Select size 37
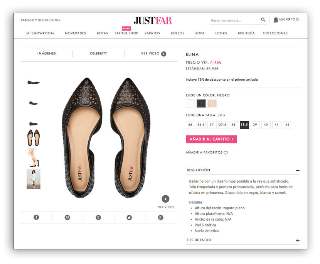This screenshot has height=264, width=320. 212,125
